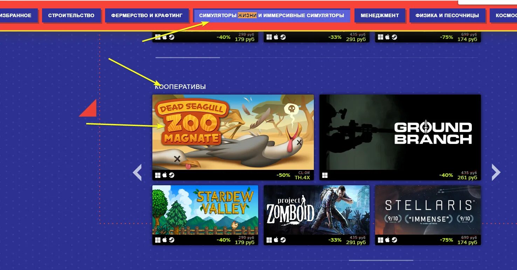Select Симуляторы жизни и иммерсивные симуляторы tab
The width and height of the screenshot is (517, 270).
coord(271,15)
